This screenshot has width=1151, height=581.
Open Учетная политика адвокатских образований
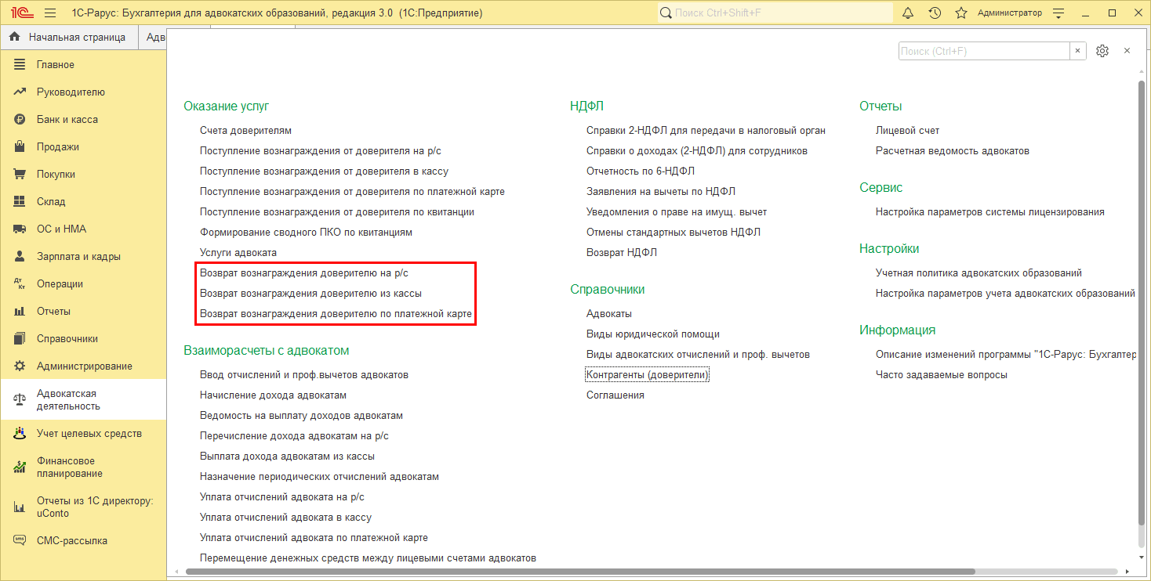tap(979, 272)
